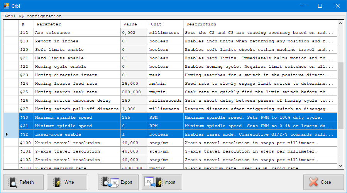Click the Grbl app icon in title bar
This screenshot has height=193, width=347.
pos(7,6)
